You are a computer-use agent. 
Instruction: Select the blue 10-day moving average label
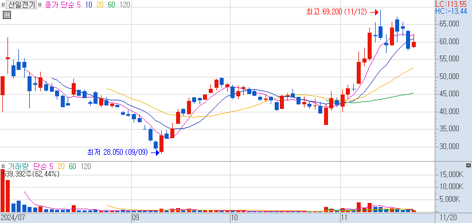(x=88, y=5)
